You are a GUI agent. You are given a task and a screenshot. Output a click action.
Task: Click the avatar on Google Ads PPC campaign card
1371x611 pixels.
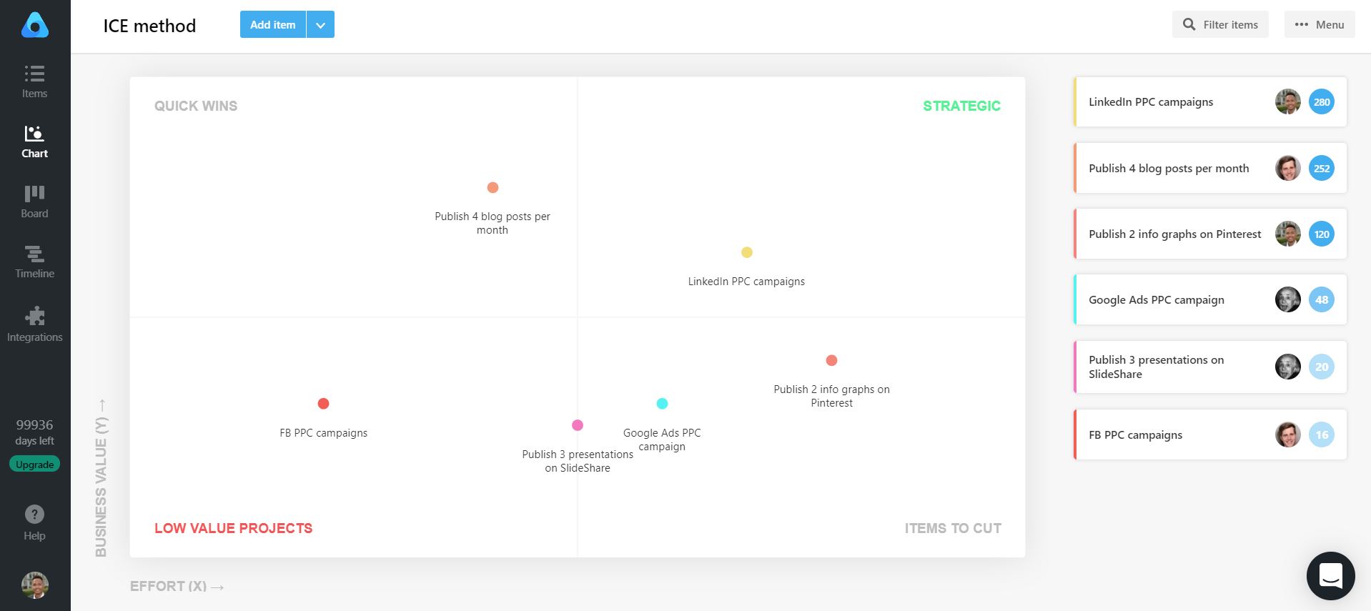click(x=1287, y=299)
